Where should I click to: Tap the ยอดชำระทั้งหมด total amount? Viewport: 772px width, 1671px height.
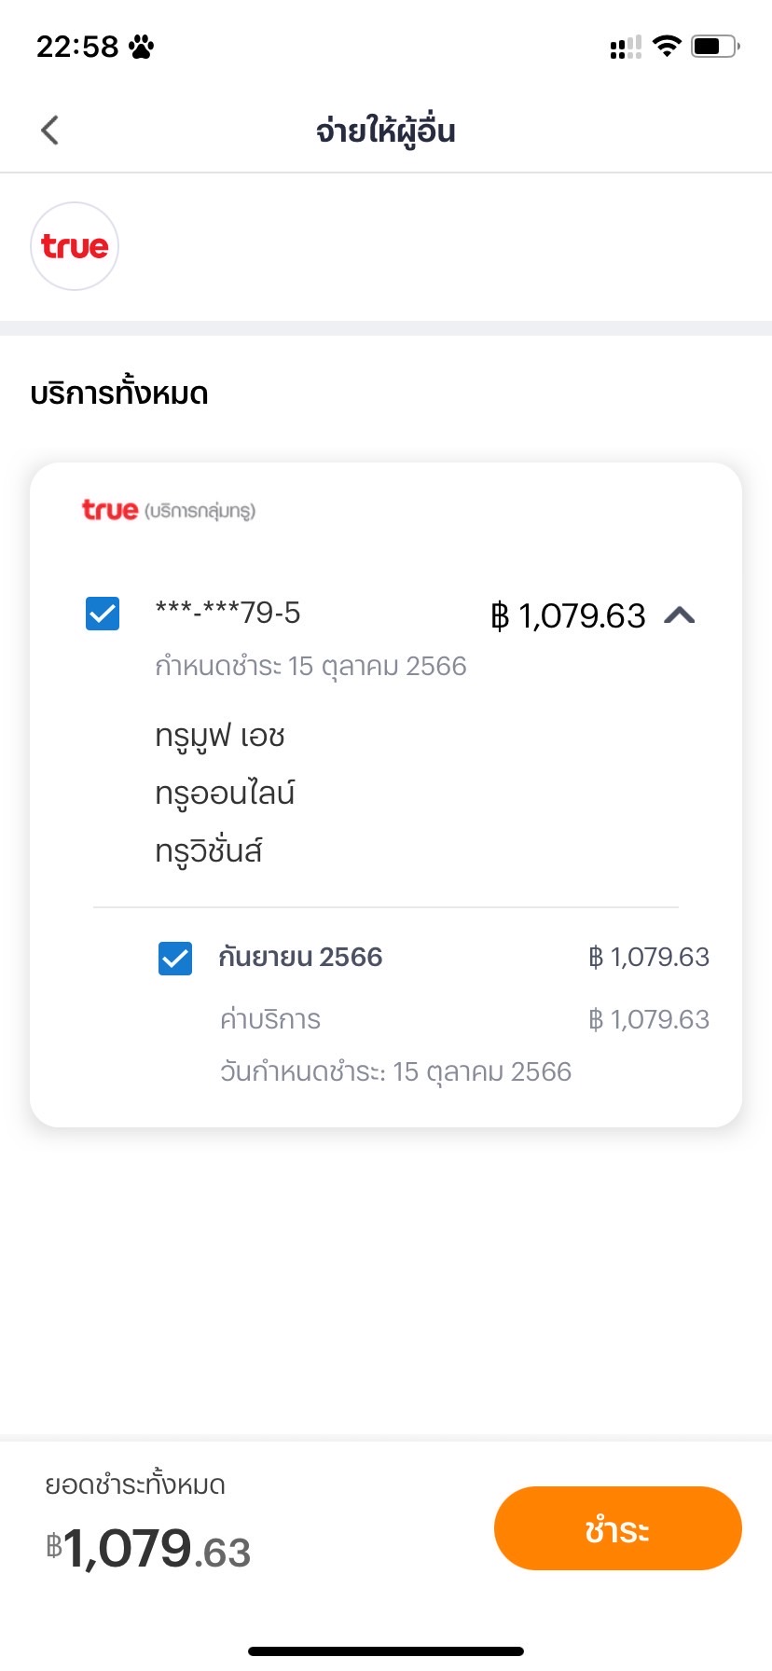[x=149, y=1549]
